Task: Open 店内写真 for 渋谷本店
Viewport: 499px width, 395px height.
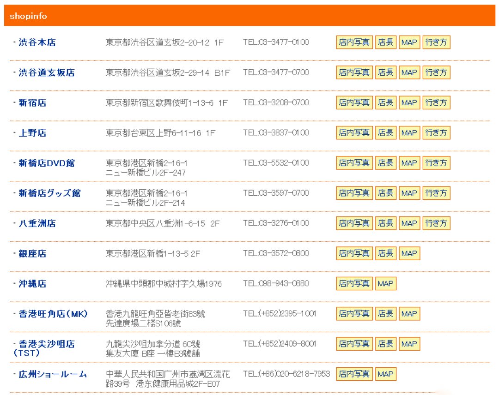Action: tap(354, 42)
